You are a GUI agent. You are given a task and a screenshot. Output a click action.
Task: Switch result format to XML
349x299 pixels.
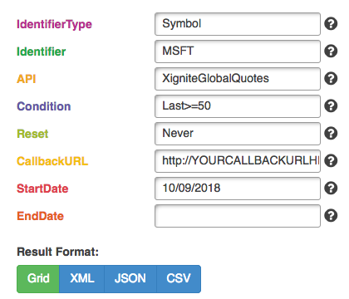tap(81, 279)
